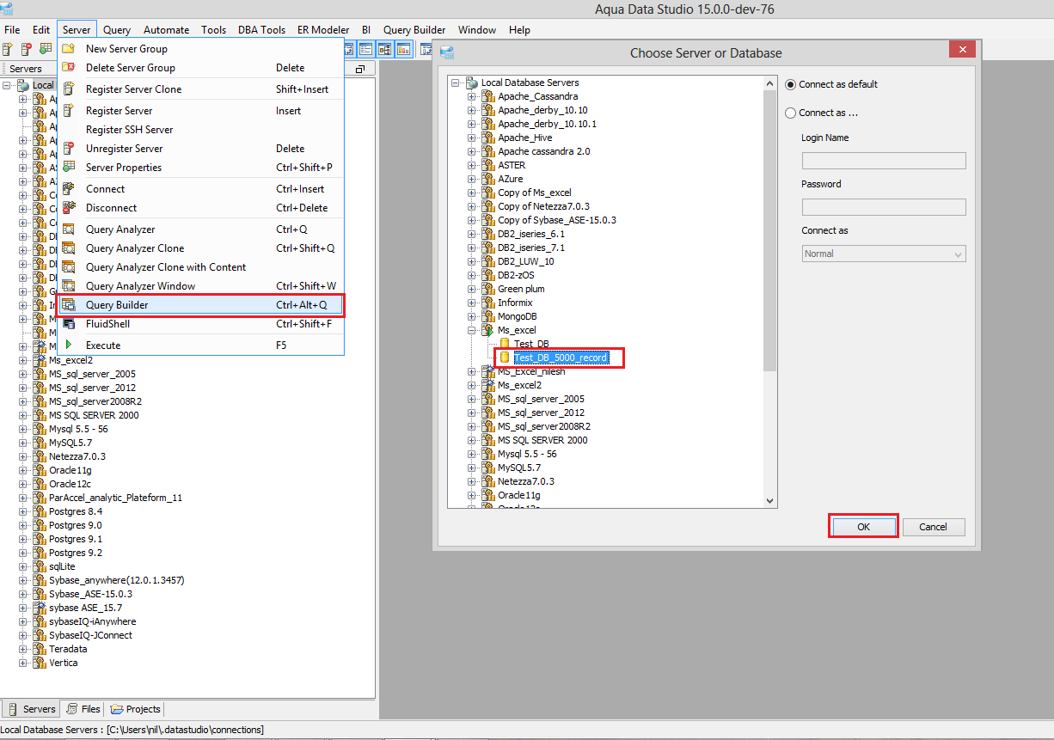1054x740 pixels.
Task: Click dialog tree scrollbar up arrow
Action: pos(769,83)
